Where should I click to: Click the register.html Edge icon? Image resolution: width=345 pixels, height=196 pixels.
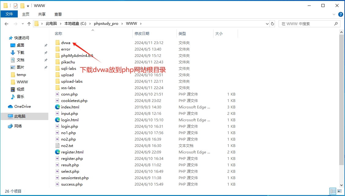(x=57, y=152)
